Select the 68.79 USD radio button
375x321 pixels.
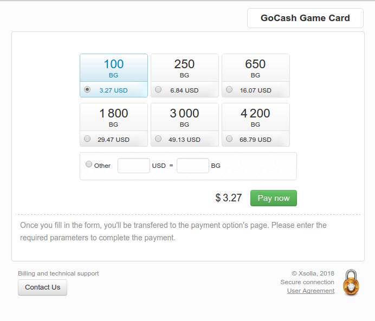(x=229, y=139)
